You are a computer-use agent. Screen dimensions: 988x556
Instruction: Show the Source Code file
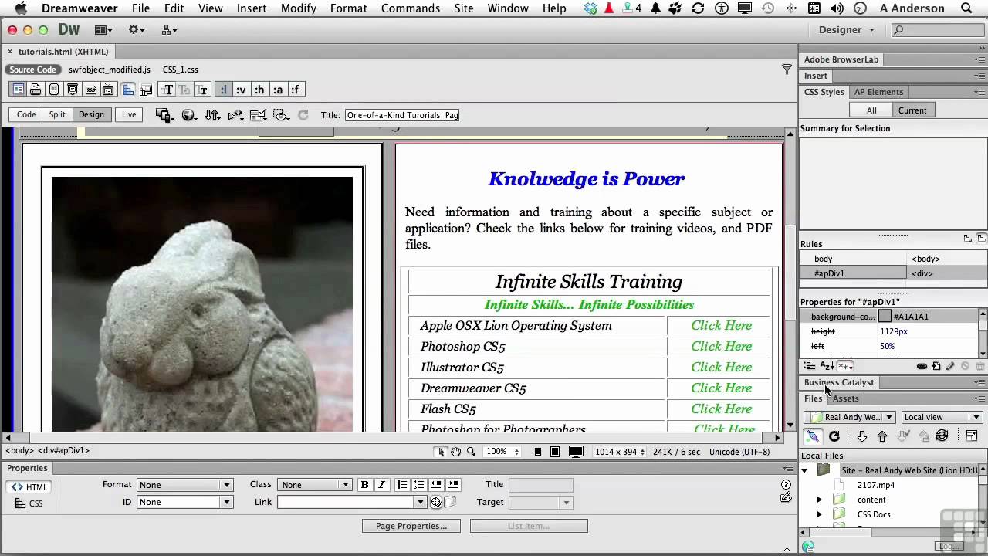click(32, 69)
